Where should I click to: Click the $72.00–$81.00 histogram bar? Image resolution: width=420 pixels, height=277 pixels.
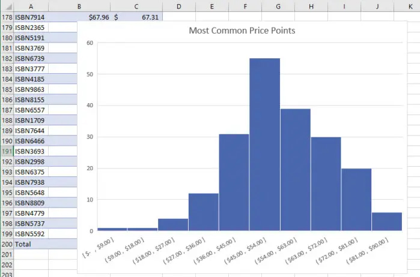point(356,199)
